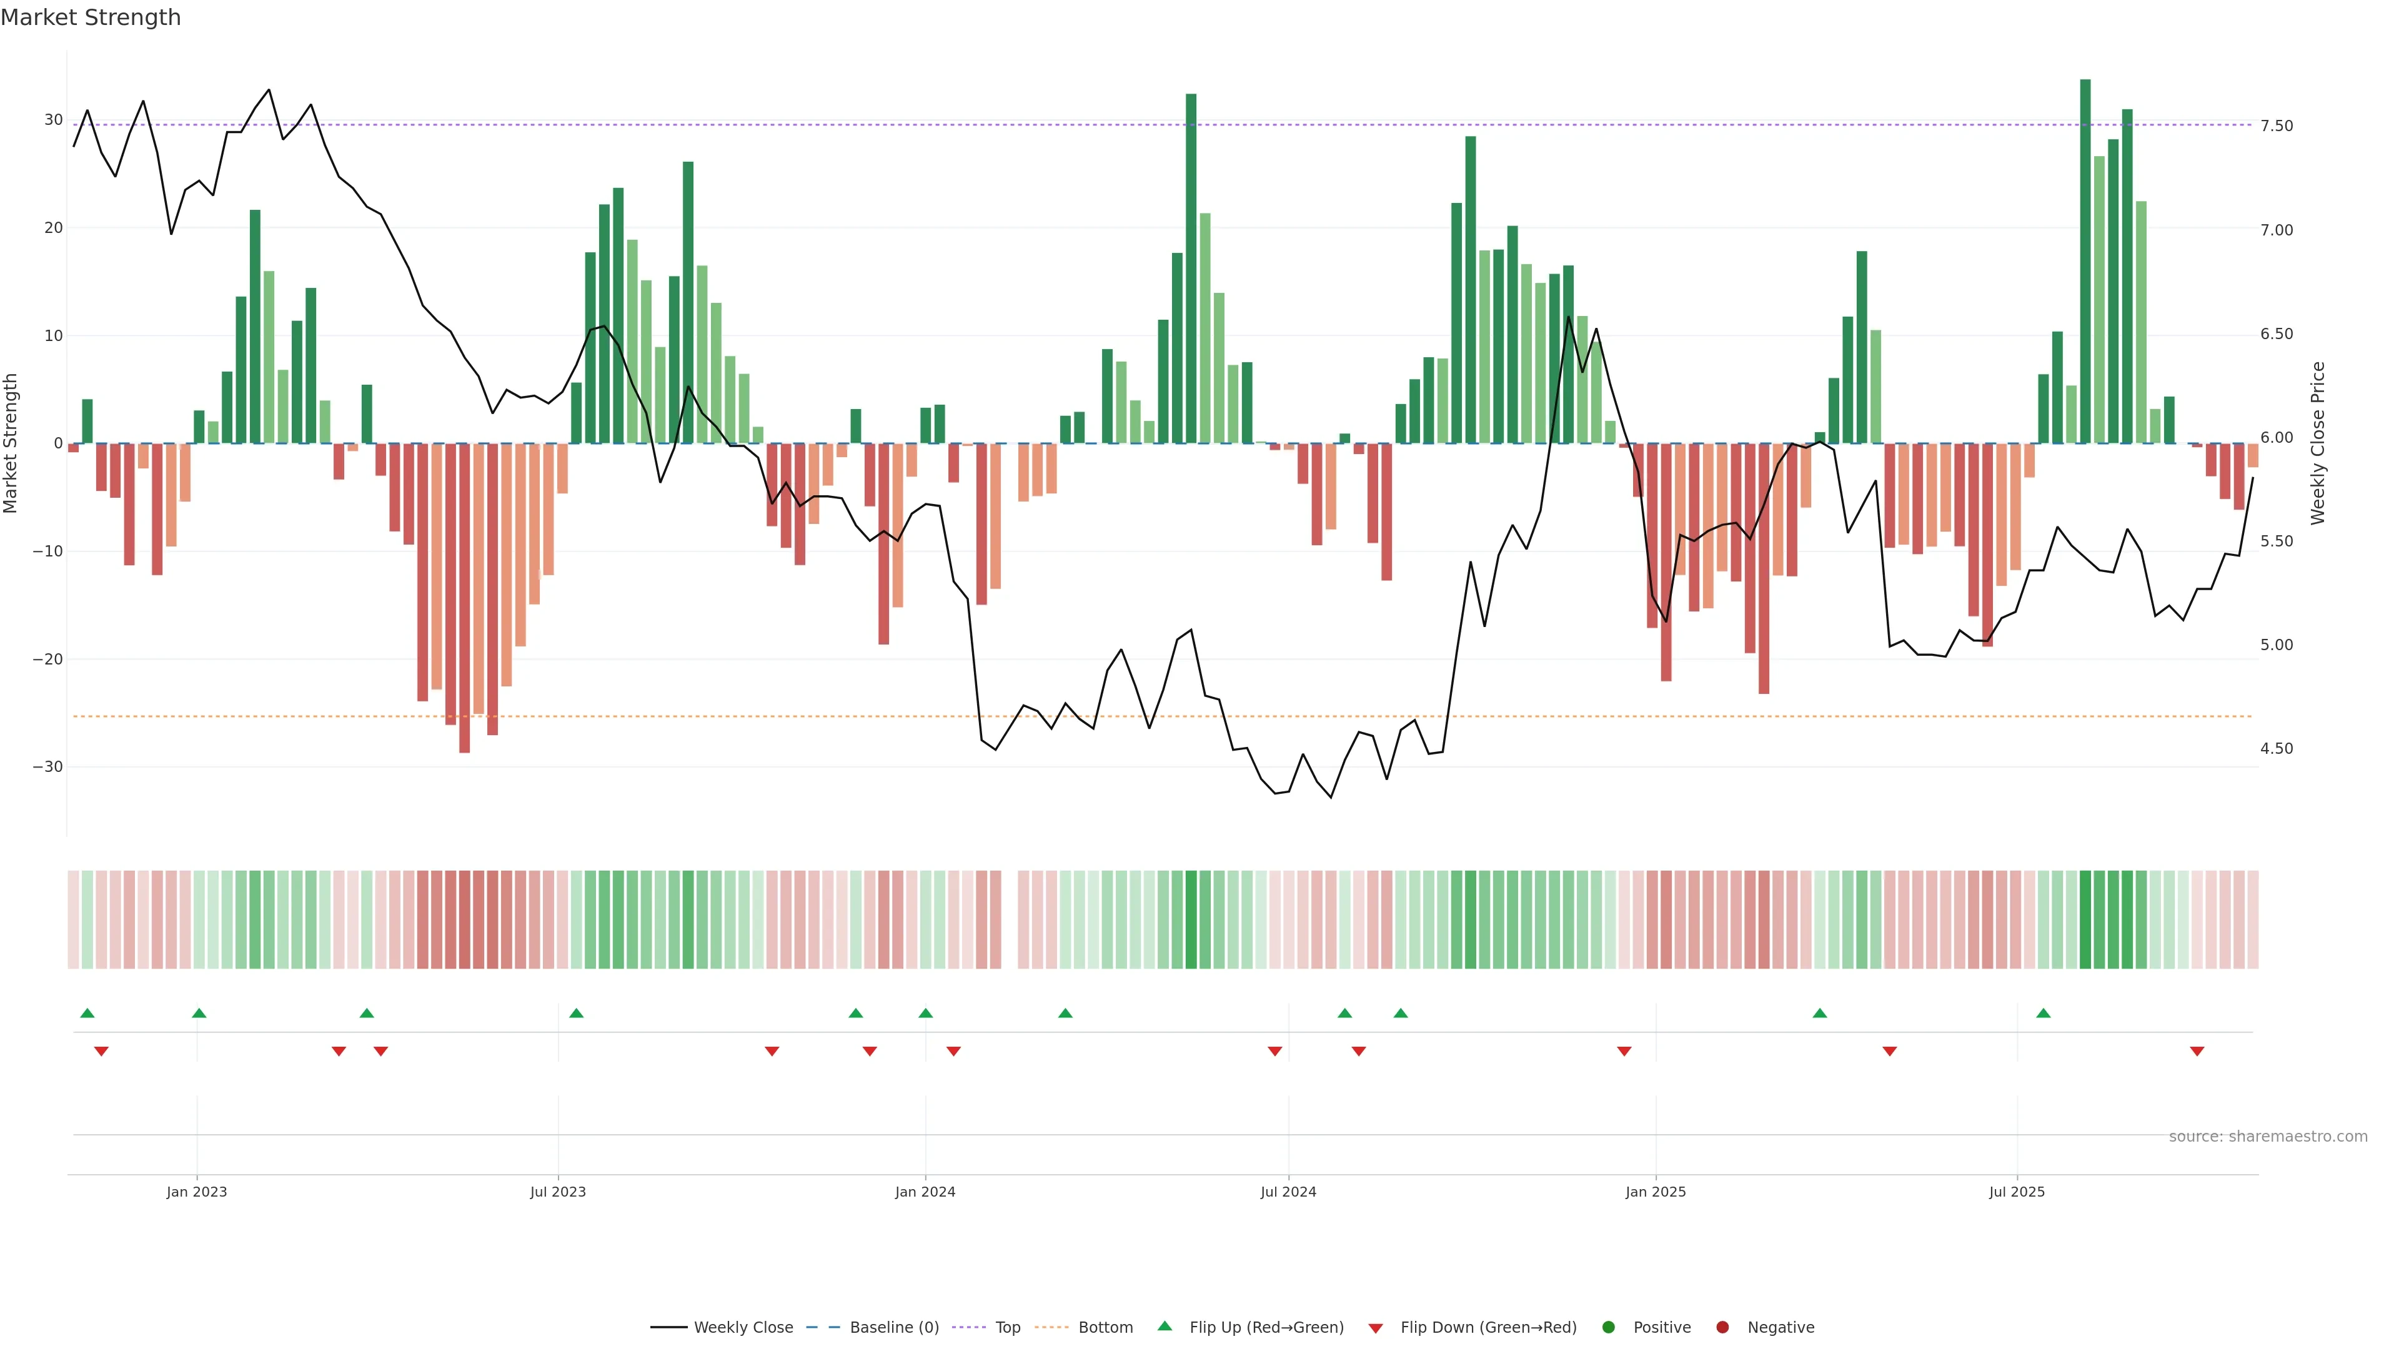This screenshot has height=1349, width=2399.
Task: Click tallest green bar in Aug 2025
Action: pyautogui.click(x=2085, y=260)
